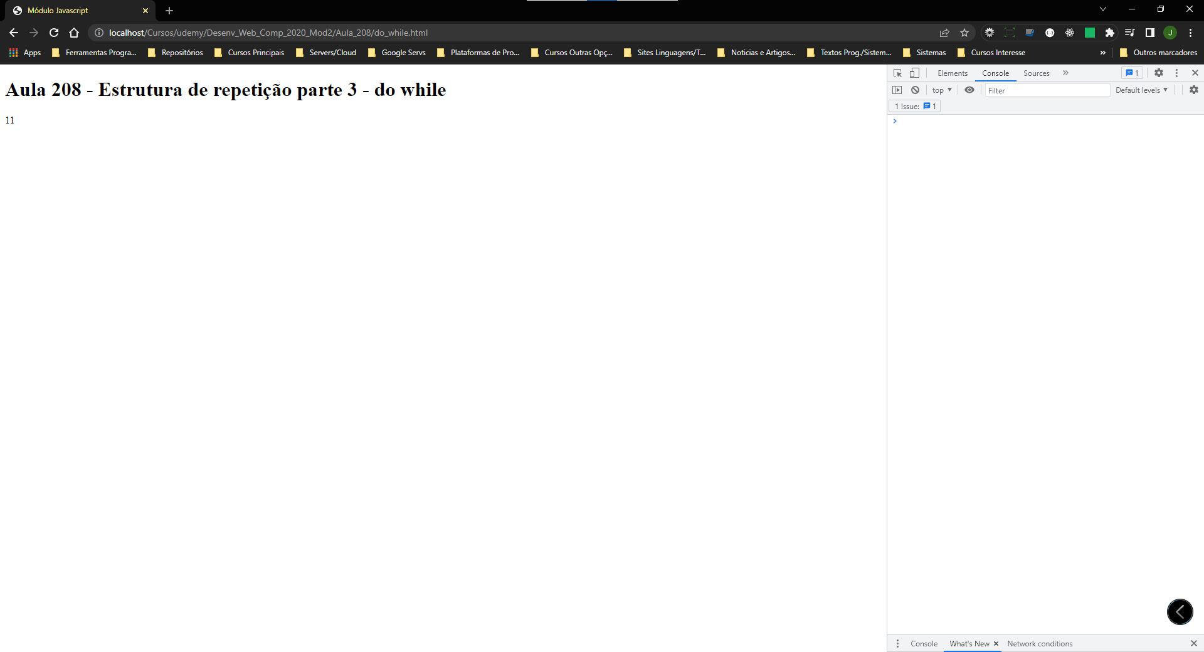
Task: Open the Plataformas de Pro... bookmark folder
Action: click(478, 53)
